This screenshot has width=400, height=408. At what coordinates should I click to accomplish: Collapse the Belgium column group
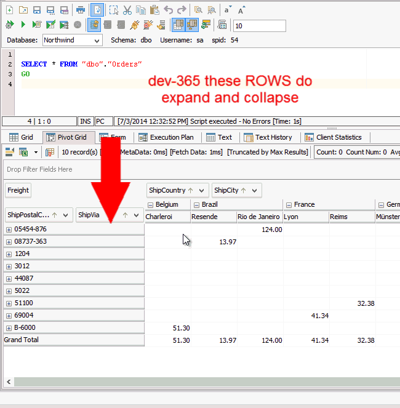(150, 205)
